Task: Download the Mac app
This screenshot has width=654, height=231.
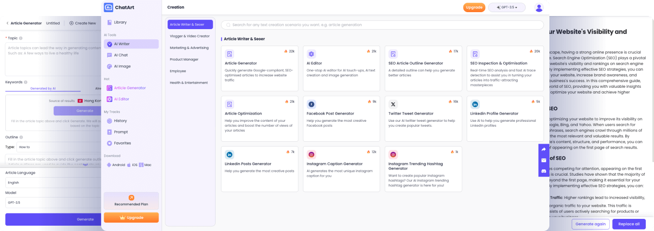Action: (x=145, y=165)
